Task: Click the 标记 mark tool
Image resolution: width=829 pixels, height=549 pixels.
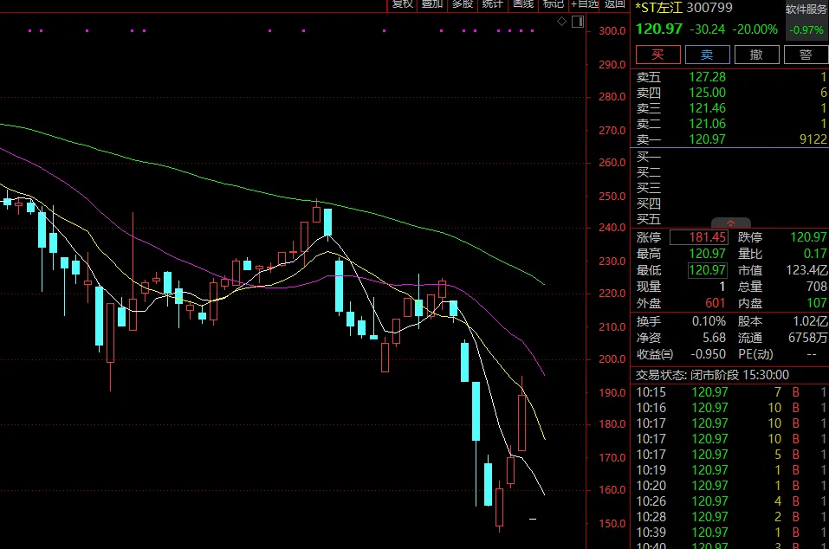Action: pos(552,4)
